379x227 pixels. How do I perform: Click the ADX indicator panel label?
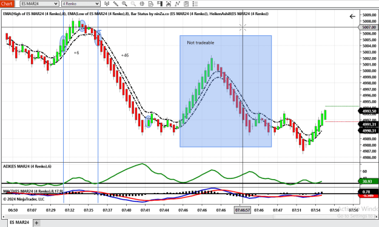(x=27, y=166)
